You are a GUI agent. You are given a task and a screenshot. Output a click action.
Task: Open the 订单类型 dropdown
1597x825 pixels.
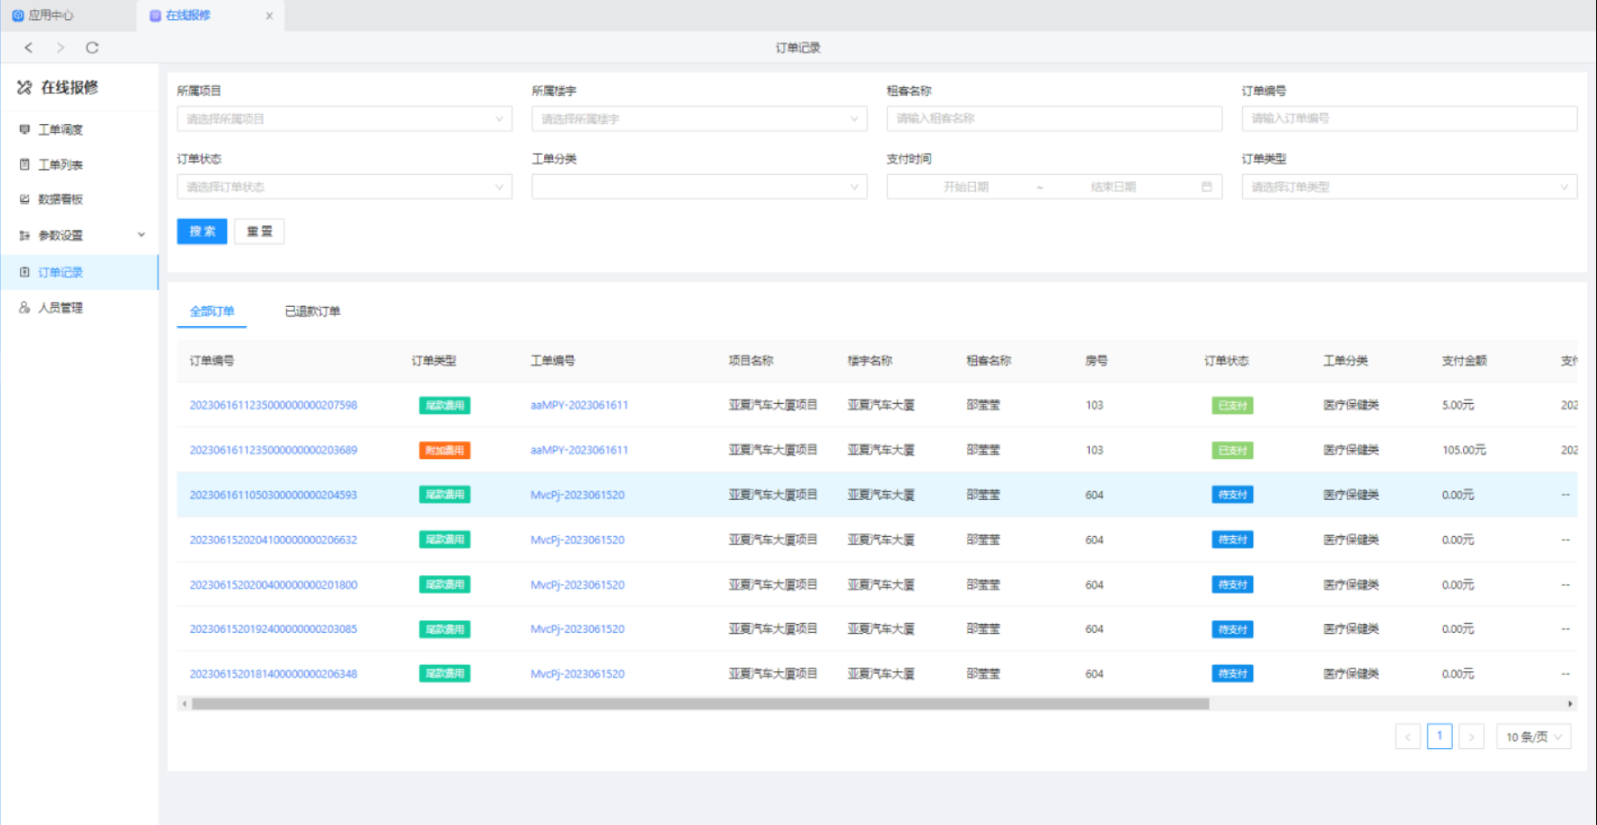click(x=1409, y=187)
